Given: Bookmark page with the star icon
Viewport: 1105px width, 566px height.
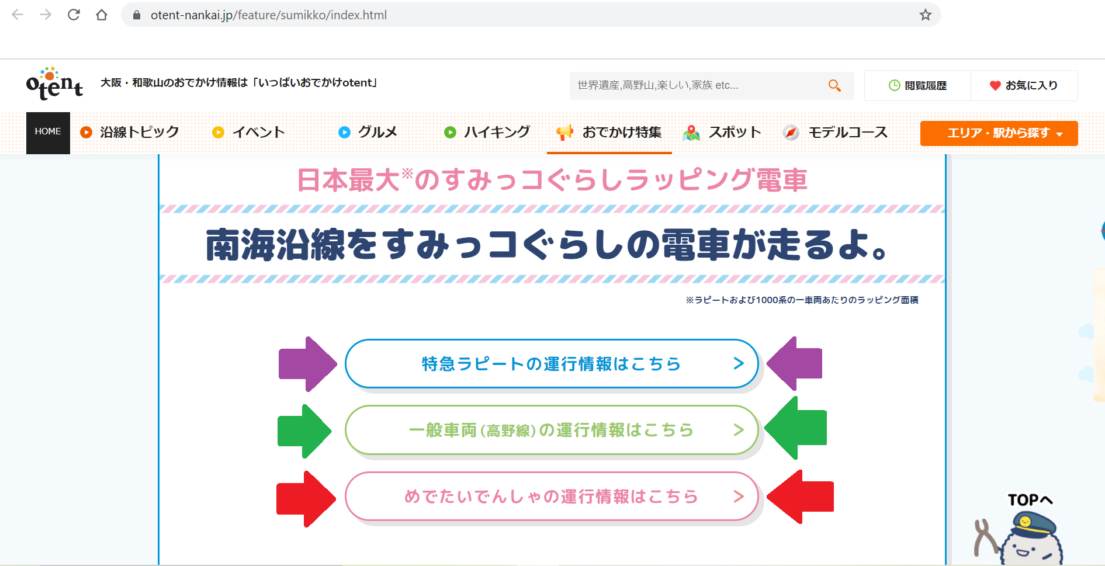Looking at the screenshot, I should coord(925,15).
